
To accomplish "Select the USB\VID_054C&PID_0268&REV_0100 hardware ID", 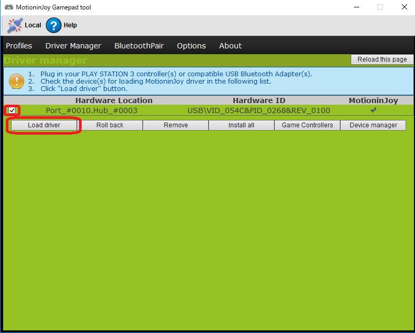I will [x=259, y=110].
